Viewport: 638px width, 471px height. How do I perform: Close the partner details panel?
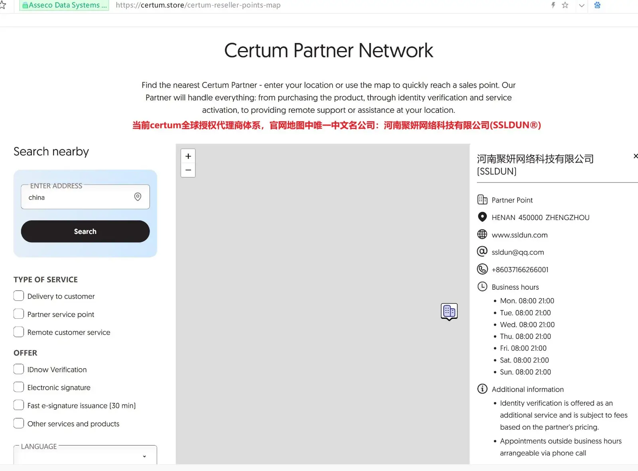(x=636, y=156)
